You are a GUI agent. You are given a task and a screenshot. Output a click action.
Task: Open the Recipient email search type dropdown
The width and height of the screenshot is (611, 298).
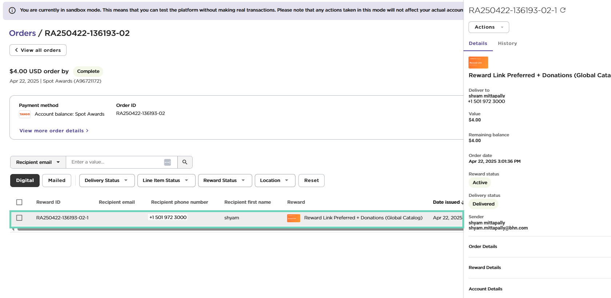pyautogui.click(x=38, y=162)
